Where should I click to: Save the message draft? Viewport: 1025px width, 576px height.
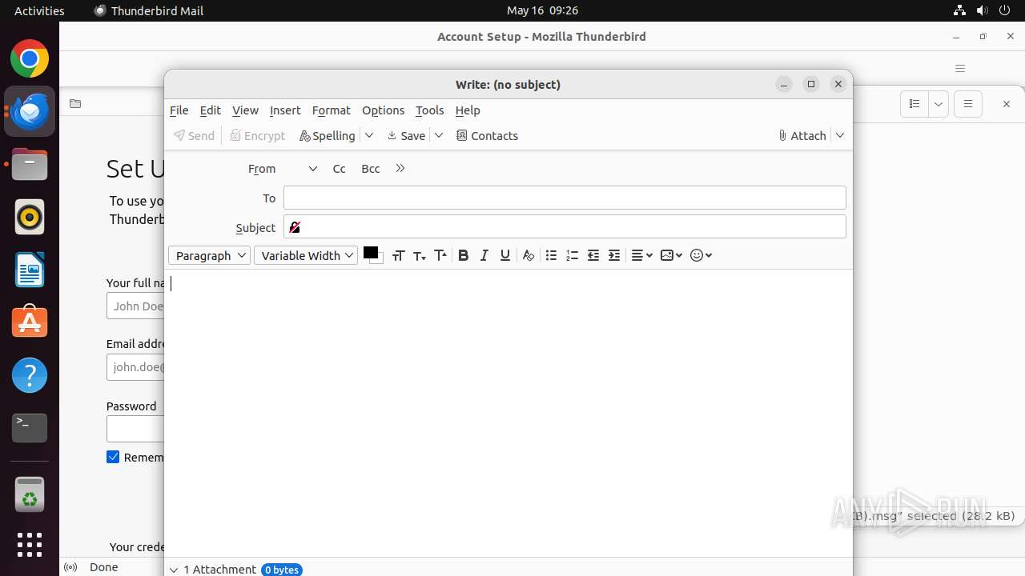[406, 135]
